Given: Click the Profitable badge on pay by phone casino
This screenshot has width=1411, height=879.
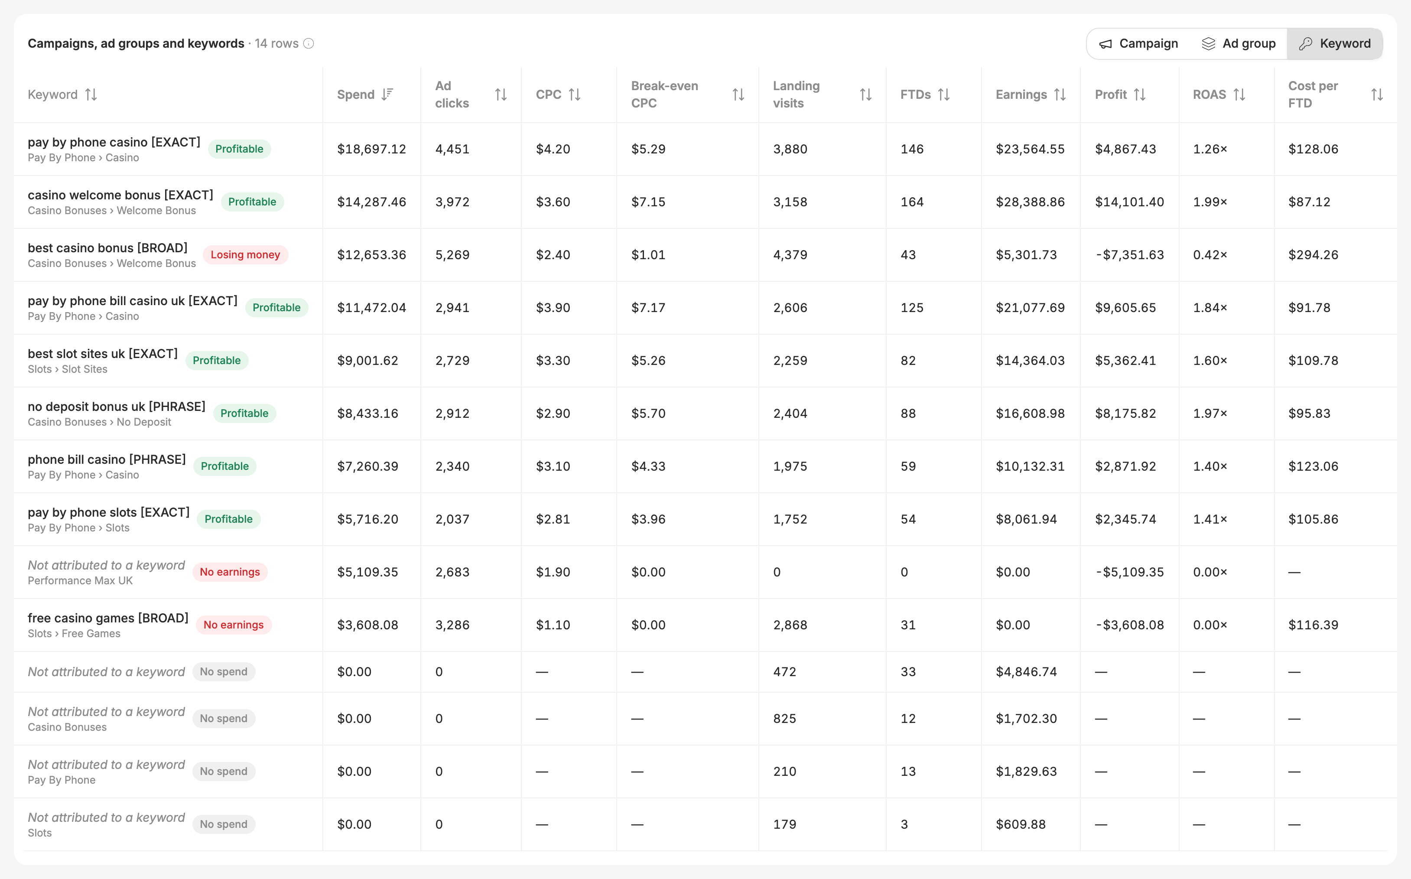Looking at the screenshot, I should coord(240,149).
